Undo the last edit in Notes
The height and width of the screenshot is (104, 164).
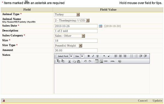pyautogui.click(x=85, y=61)
